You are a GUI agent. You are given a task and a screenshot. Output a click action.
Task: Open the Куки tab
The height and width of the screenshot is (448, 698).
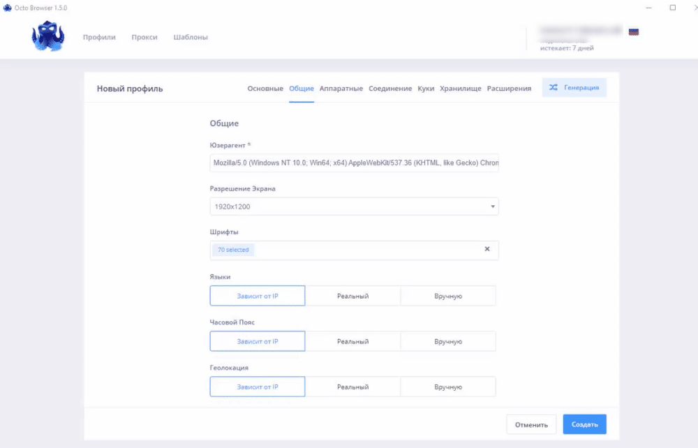tap(426, 88)
